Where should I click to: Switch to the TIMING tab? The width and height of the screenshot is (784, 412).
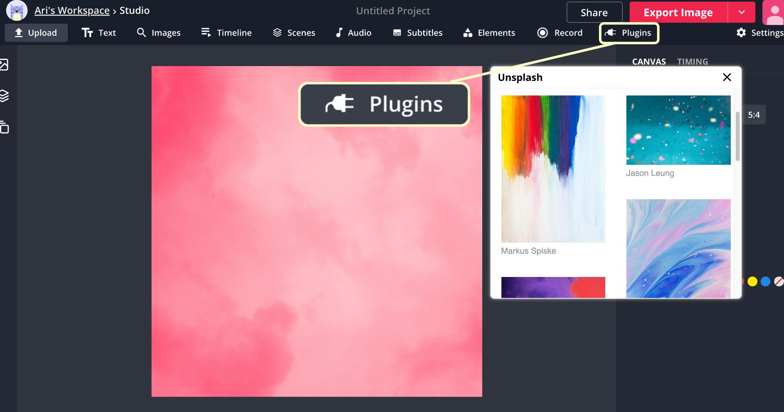[693, 62]
